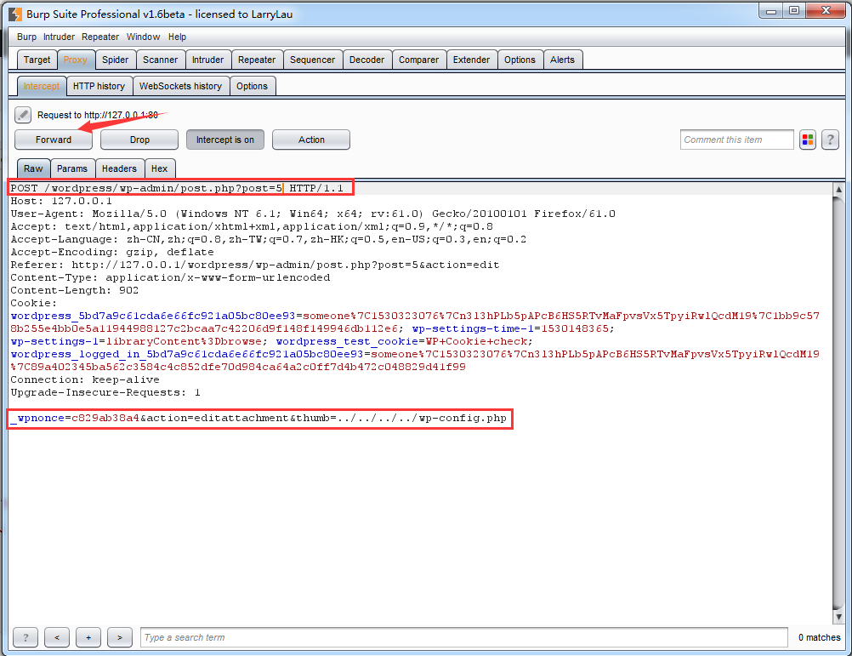Open the HTTP history sub-tab
Screen dimensions: 852x656
point(99,86)
